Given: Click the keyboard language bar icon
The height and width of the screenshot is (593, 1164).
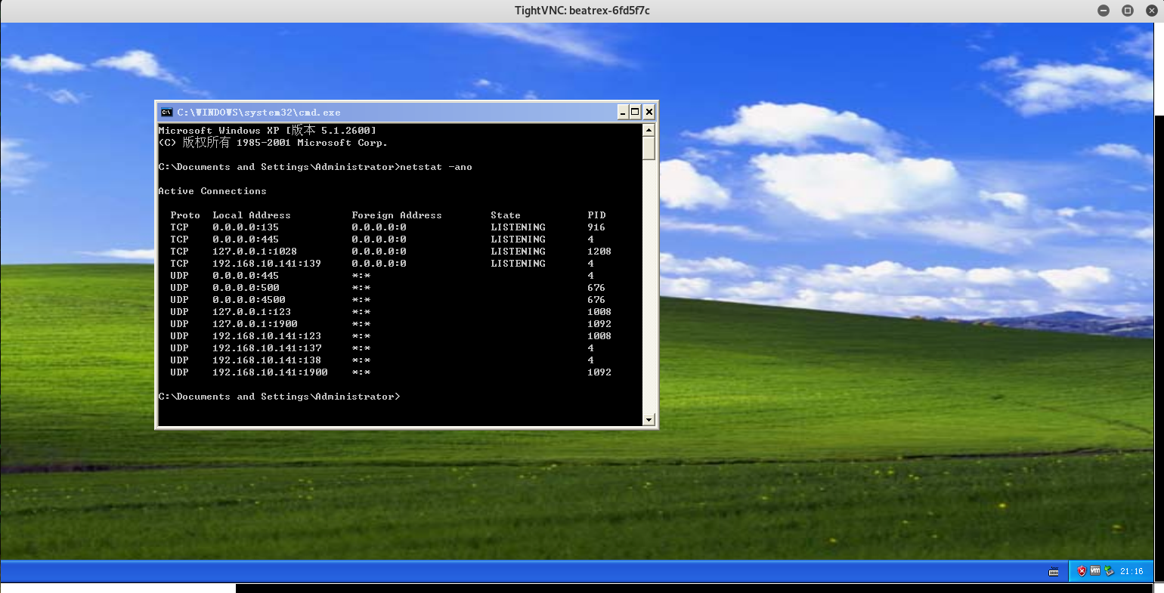Looking at the screenshot, I should (x=1054, y=572).
